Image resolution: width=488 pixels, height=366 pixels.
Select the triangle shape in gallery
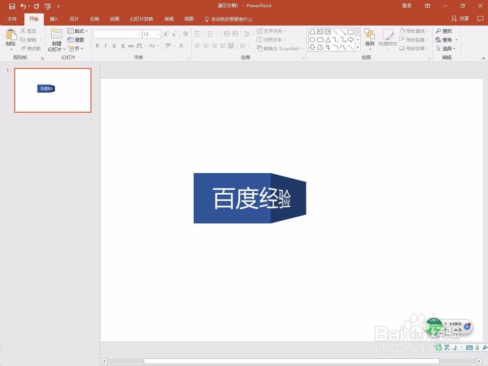pos(328,40)
